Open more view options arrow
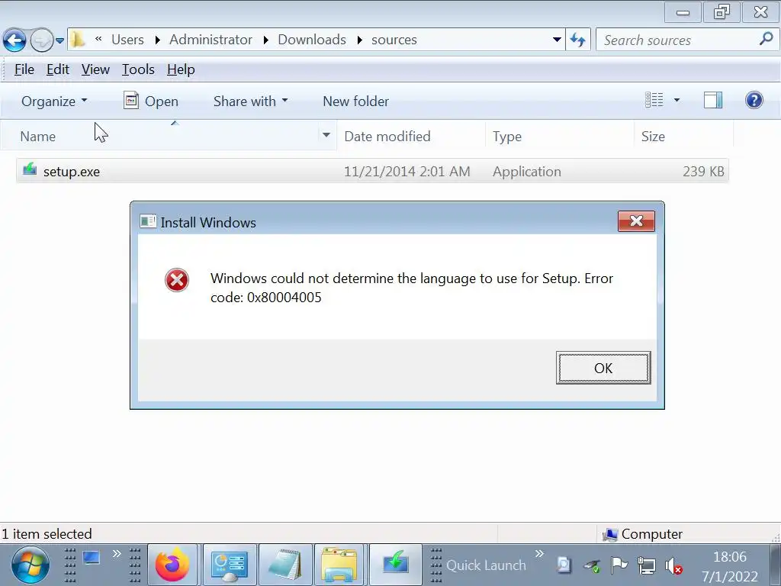This screenshot has height=586, width=781. tap(677, 100)
